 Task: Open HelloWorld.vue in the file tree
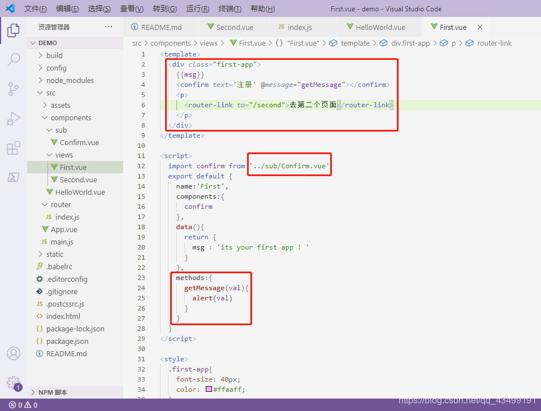click(x=75, y=192)
